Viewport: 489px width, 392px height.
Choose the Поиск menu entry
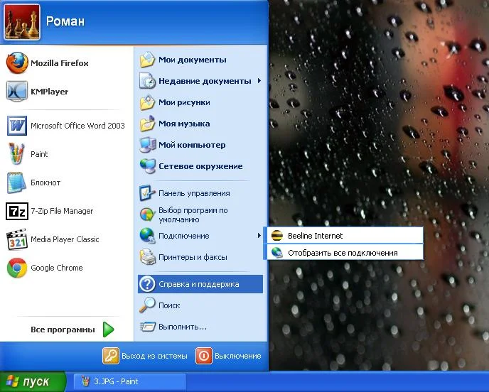tap(200, 305)
